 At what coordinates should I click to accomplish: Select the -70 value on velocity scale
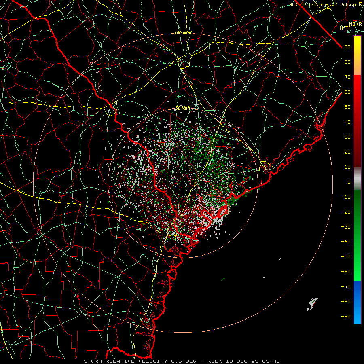coord(346,286)
